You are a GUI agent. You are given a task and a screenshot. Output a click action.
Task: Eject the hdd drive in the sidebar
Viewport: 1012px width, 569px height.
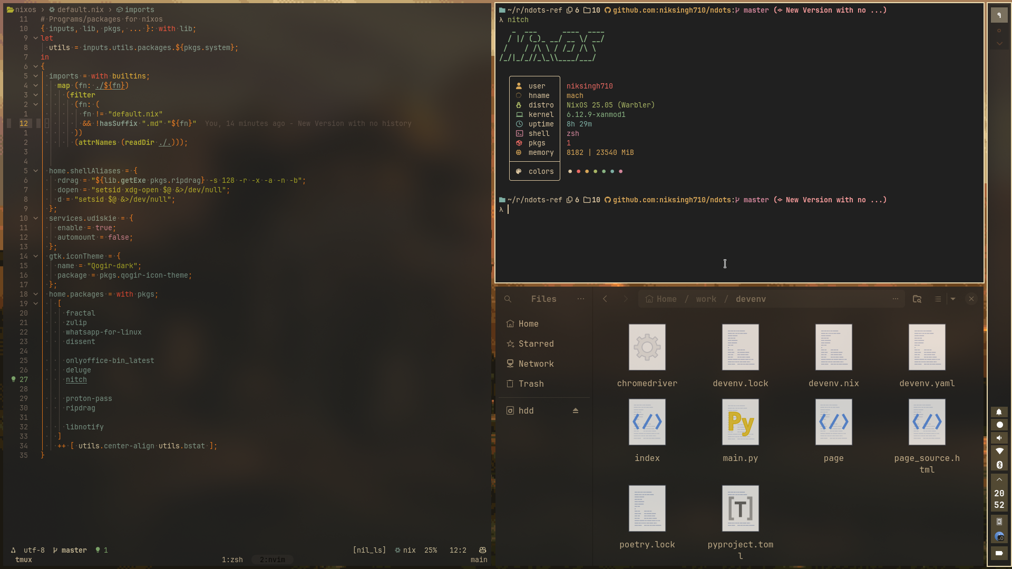click(575, 410)
